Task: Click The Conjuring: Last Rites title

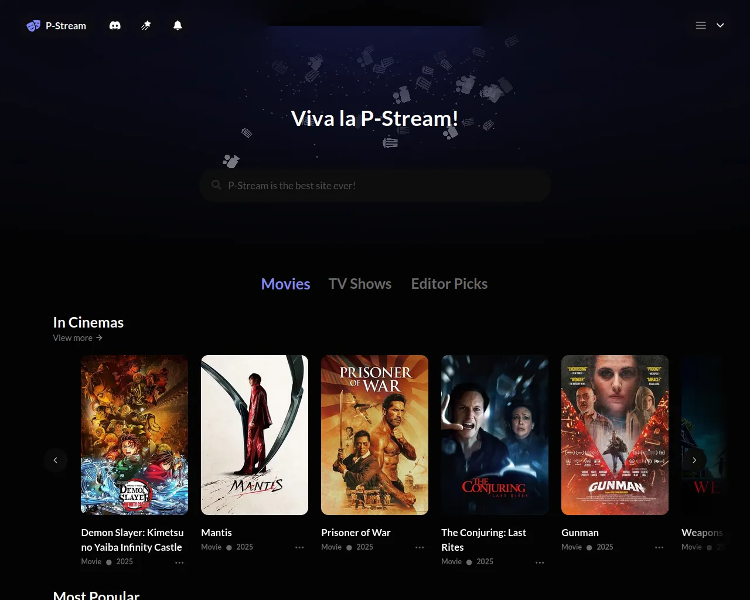Action: coord(483,540)
